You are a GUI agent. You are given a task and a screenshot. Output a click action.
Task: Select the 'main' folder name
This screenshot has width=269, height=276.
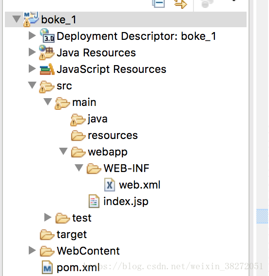pyautogui.click(x=84, y=102)
